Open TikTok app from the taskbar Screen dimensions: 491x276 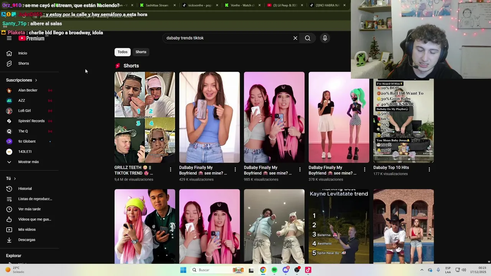click(308, 270)
